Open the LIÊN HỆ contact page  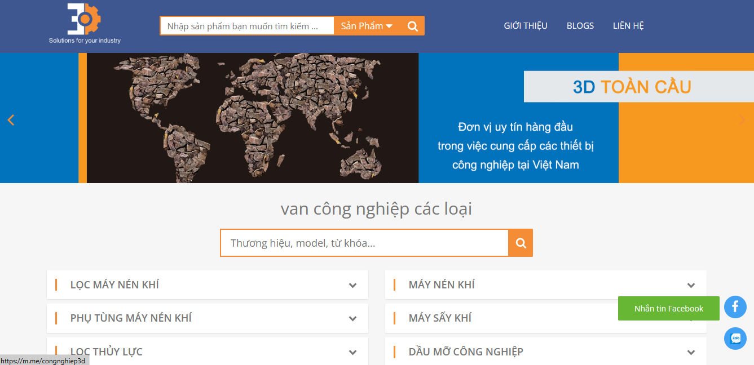click(628, 26)
